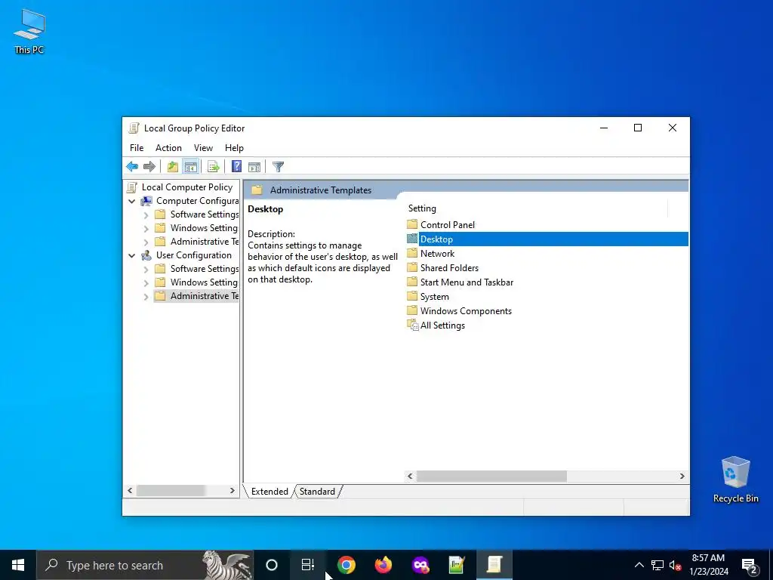773x580 pixels.
Task: Open the Help menu
Action: [x=234, y=148]
